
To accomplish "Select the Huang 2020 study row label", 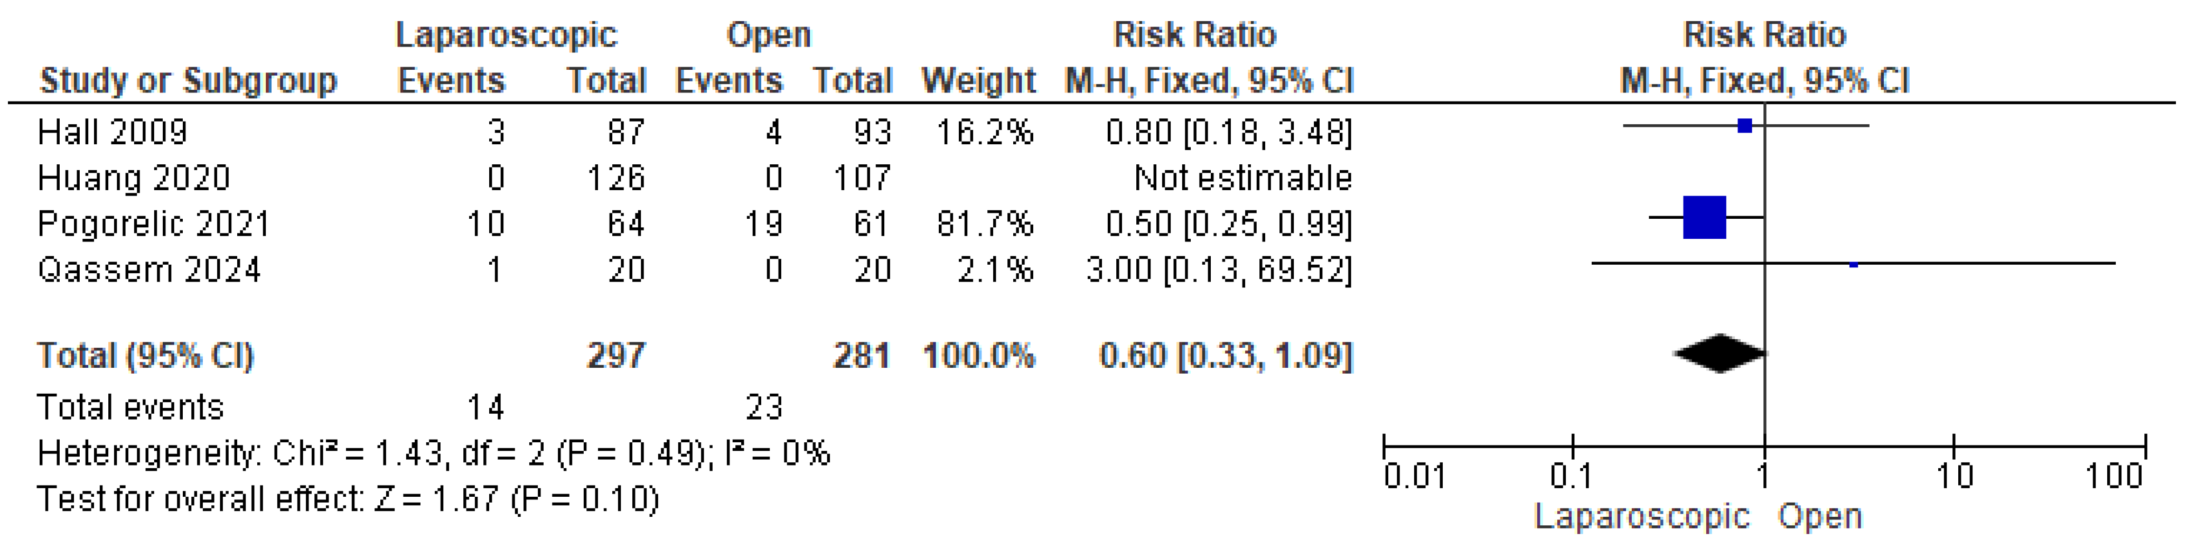I will [134, 178].
